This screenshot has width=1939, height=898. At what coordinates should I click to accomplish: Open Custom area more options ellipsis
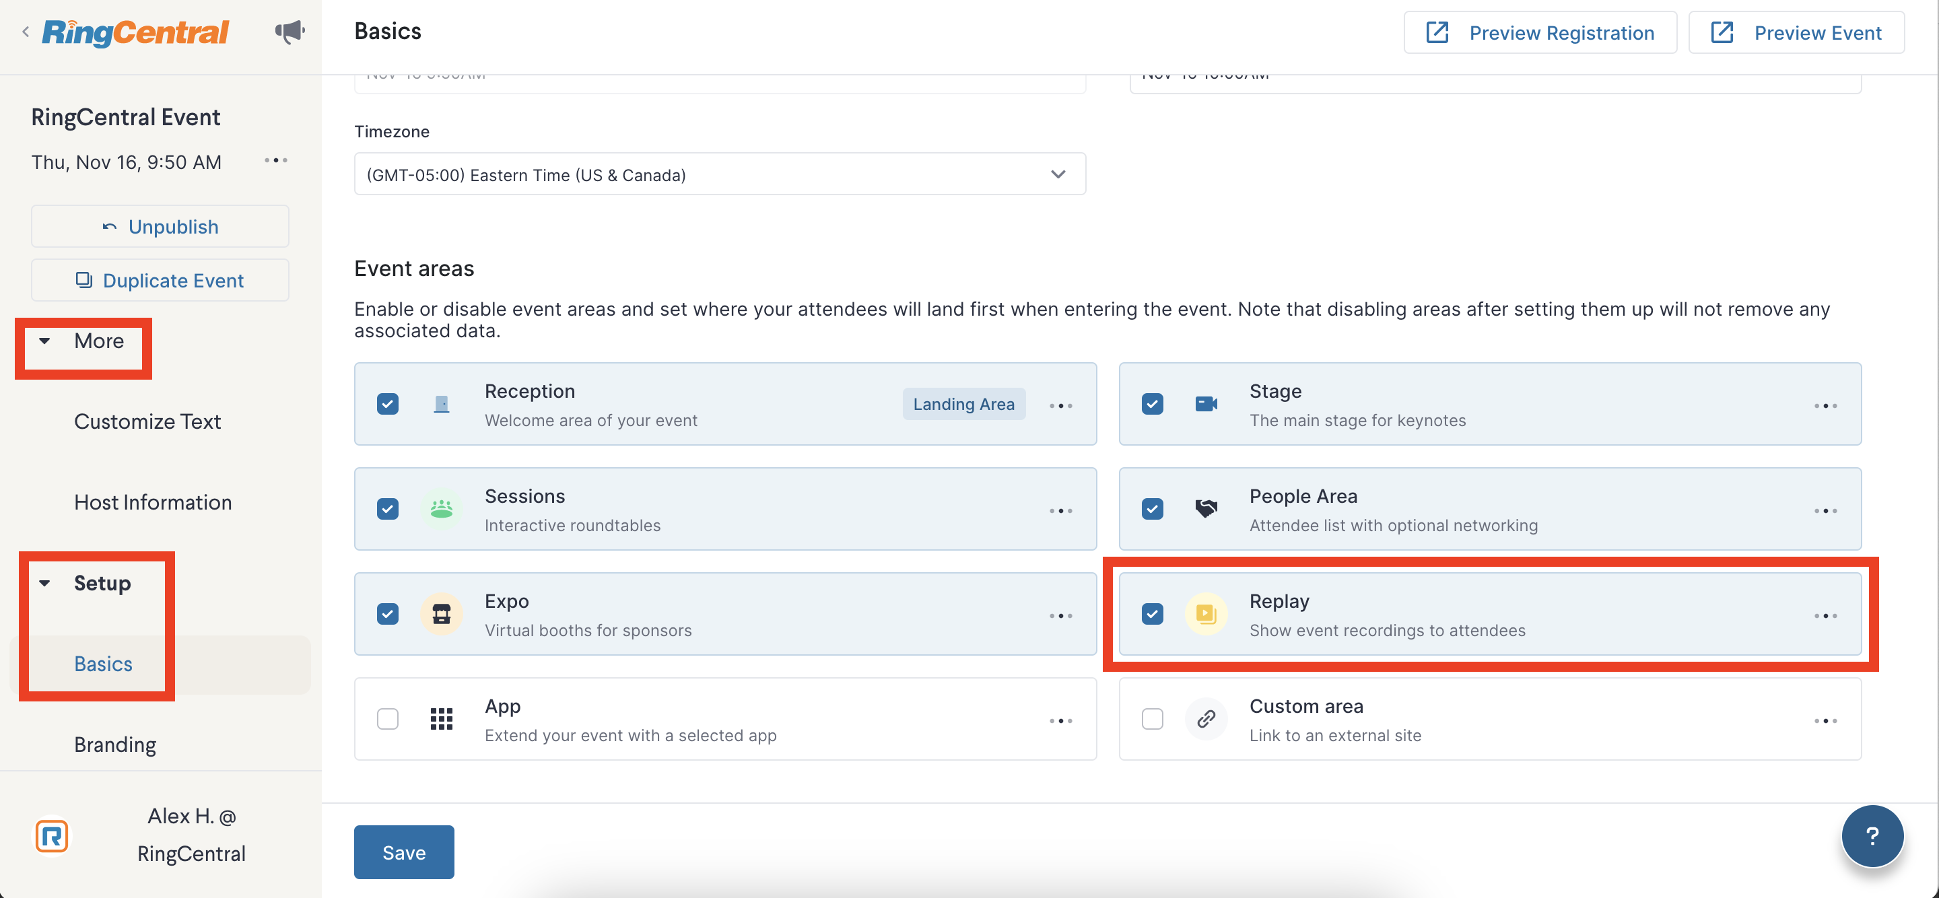click(x=1825, y=721)
